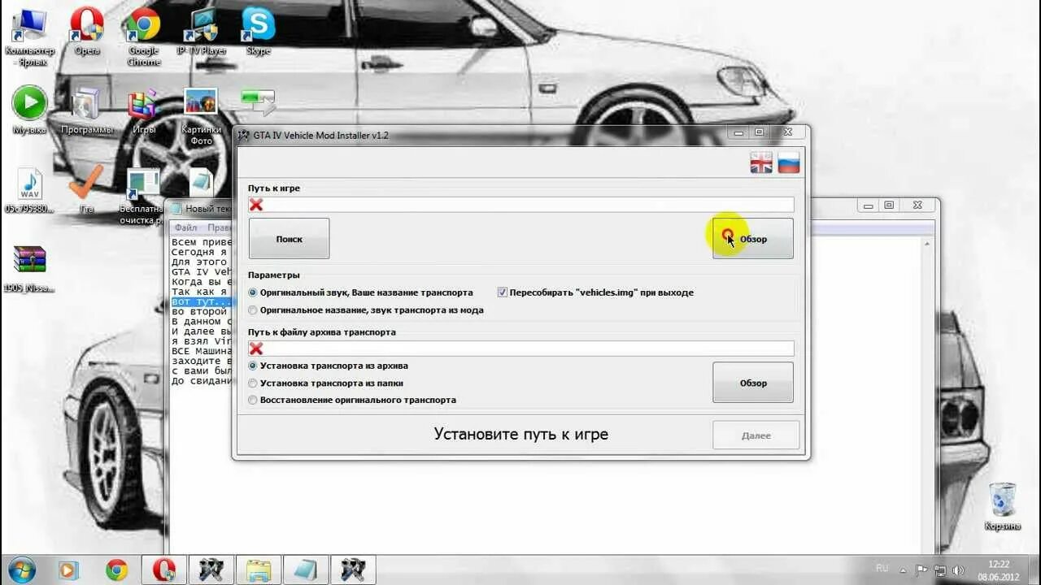Click the Далее button
Viewport: 1041px width, 585px height.
tap(756, 435)
